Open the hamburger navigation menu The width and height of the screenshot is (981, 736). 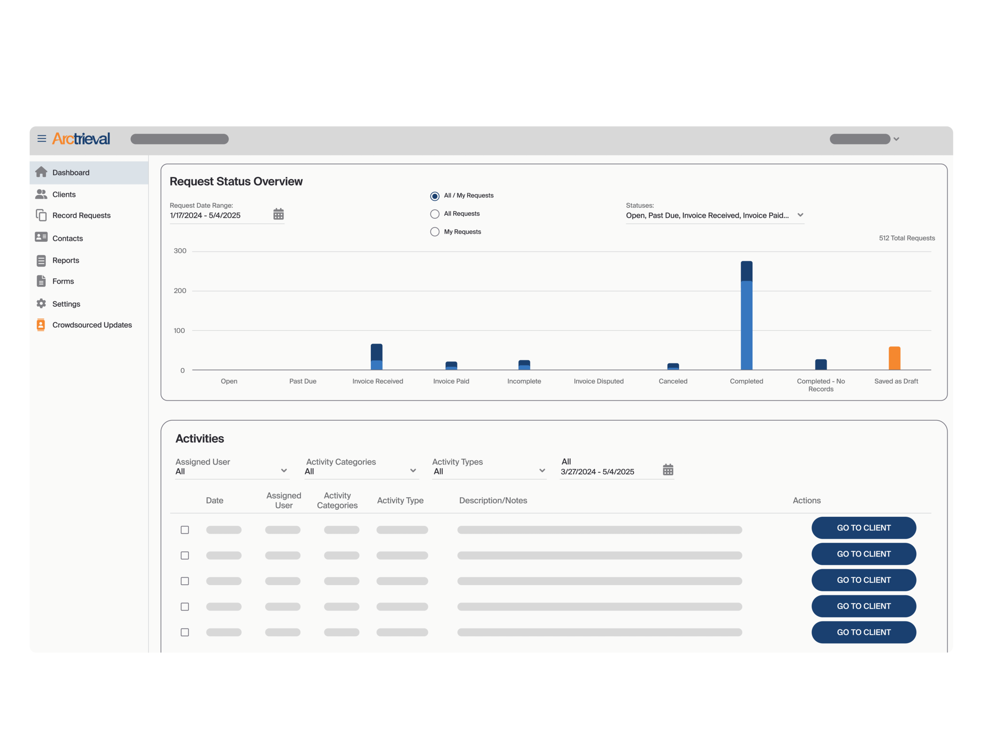click(x=42, y=139)
